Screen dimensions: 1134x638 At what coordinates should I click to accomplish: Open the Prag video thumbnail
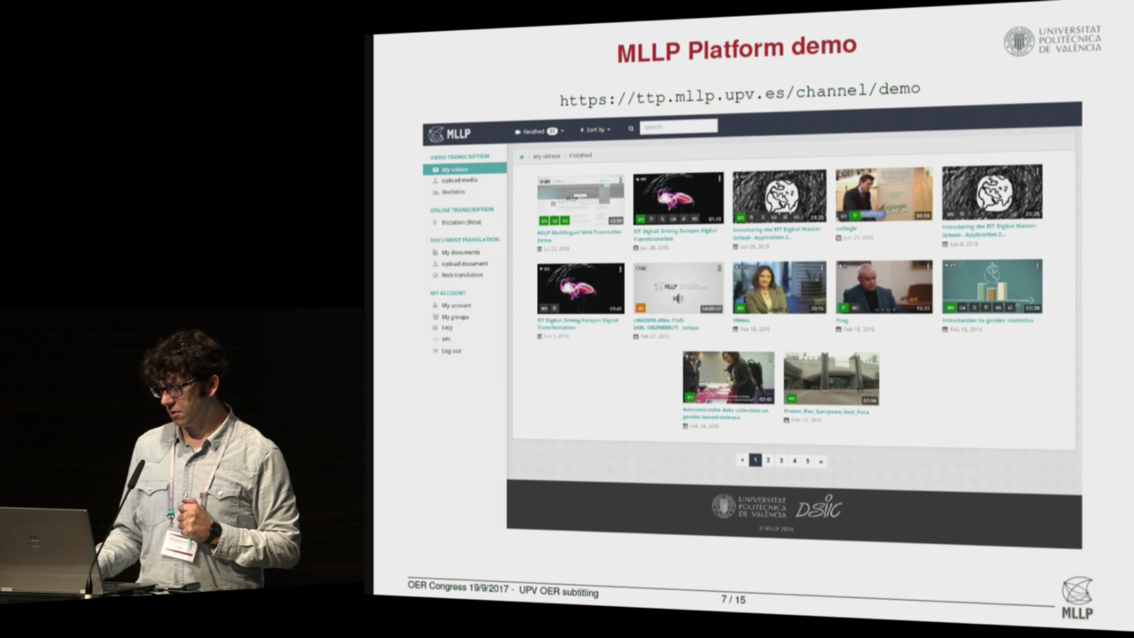[884, 287]
